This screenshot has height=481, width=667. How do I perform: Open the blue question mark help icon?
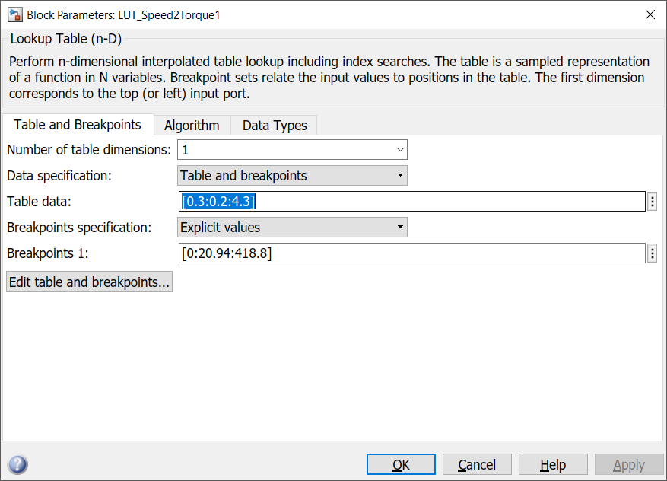pyautogui.click(x=17, y=464)
